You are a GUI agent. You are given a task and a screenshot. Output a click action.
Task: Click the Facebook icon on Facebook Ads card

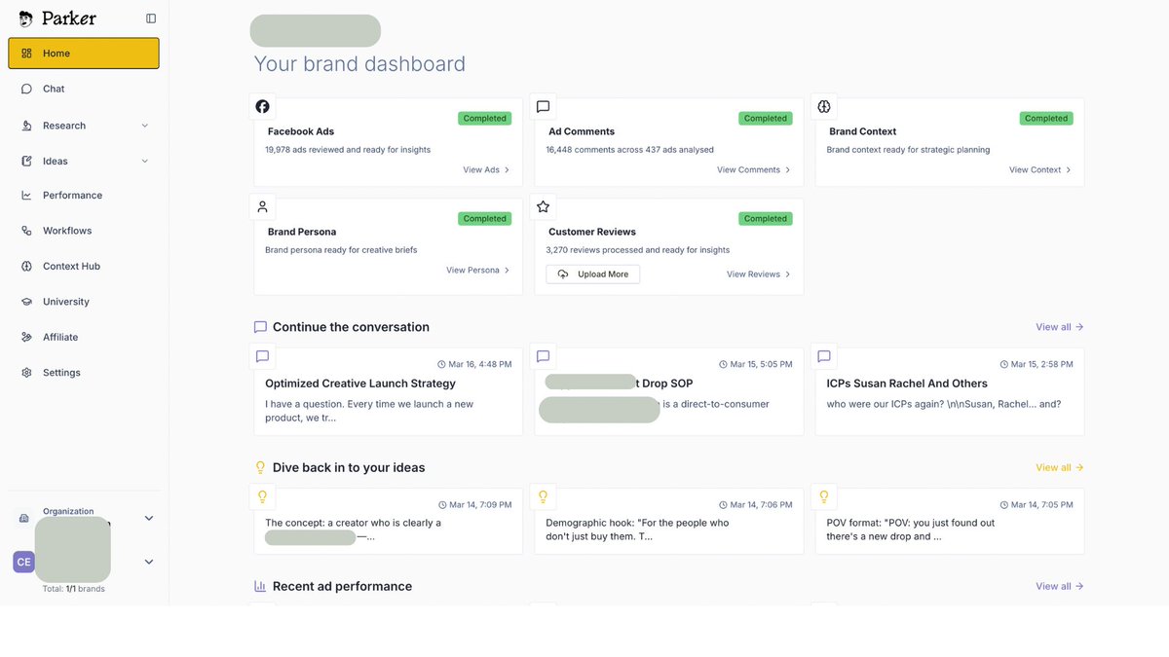[262, 106]
